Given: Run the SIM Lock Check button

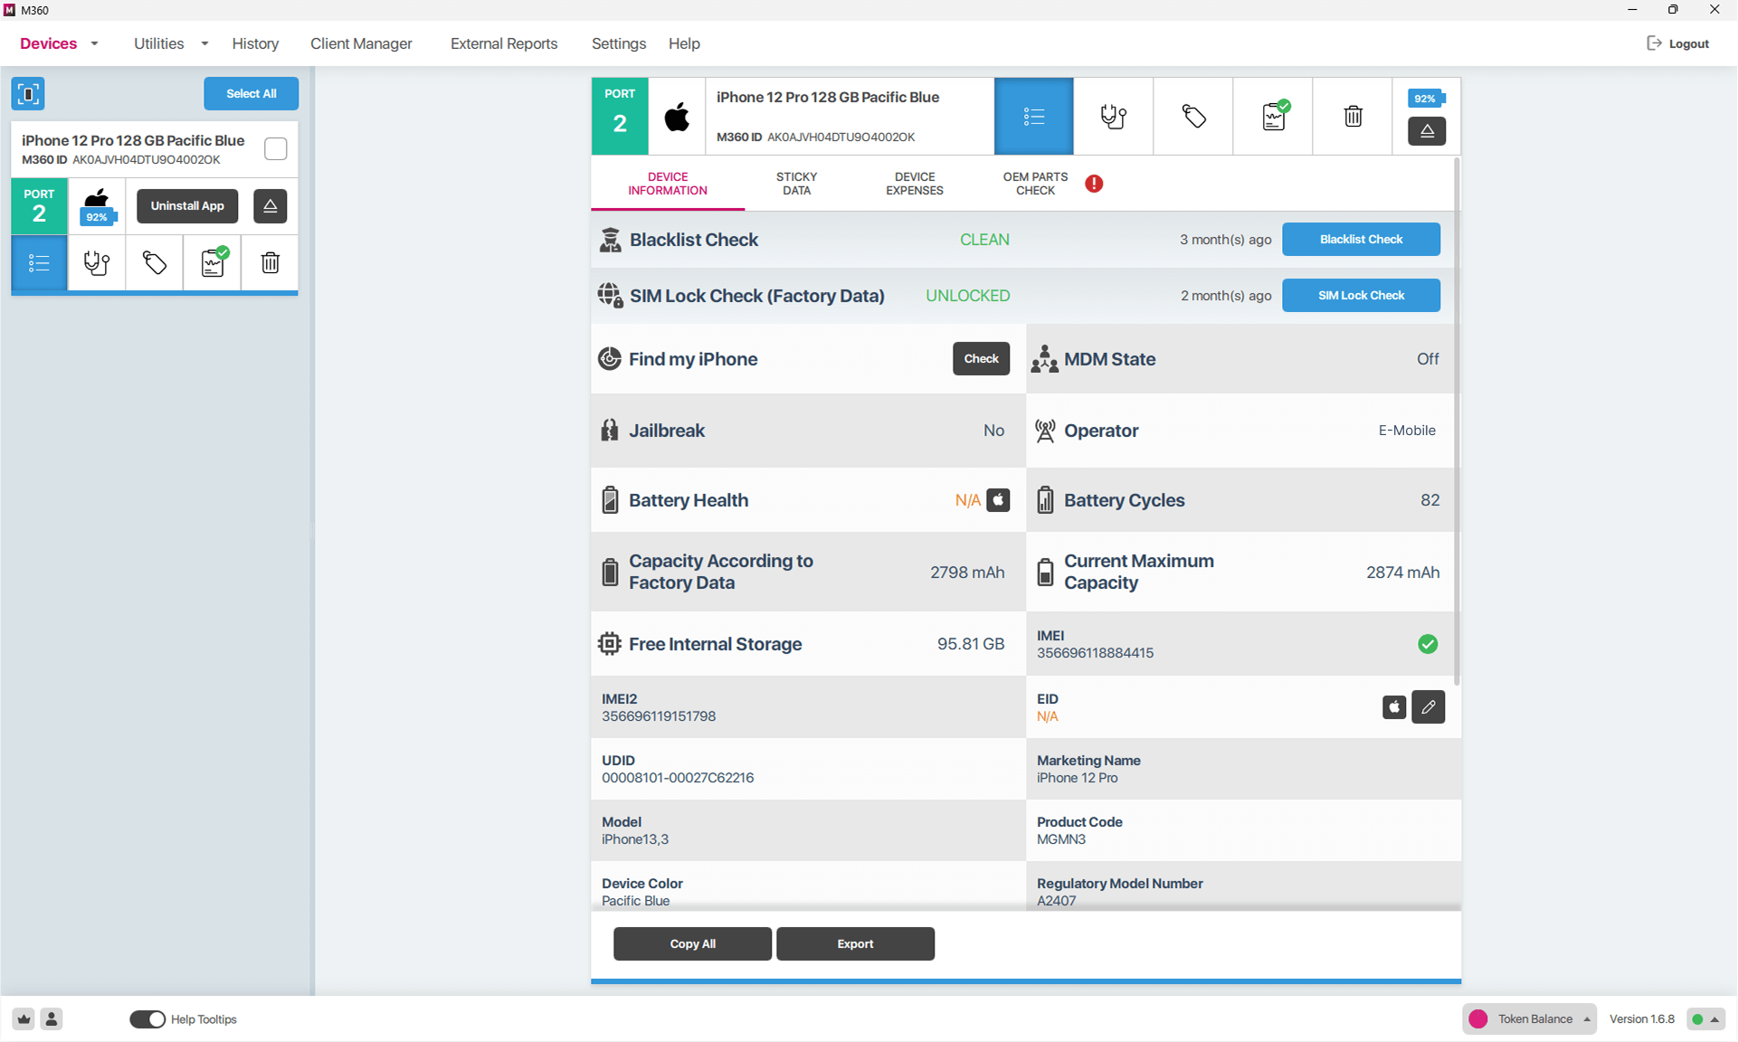Looking at the screenshot, I should (x=1361, y=296).
